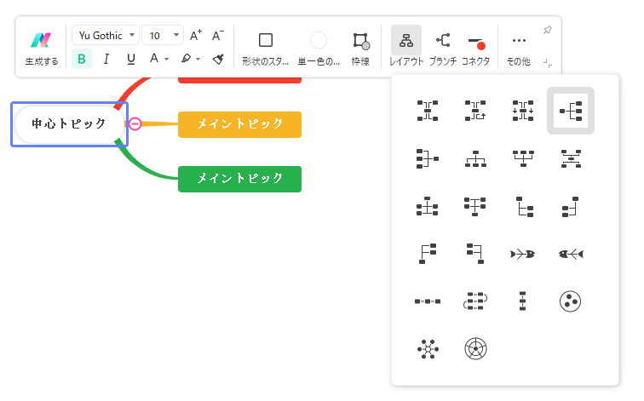This screenshot has height=401, width=644.
Task: Select the clockwise mind map layout icon
Action: click(x=475, y=111)
